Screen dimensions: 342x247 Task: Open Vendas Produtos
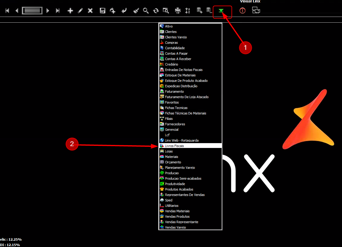tap(190, 217)
